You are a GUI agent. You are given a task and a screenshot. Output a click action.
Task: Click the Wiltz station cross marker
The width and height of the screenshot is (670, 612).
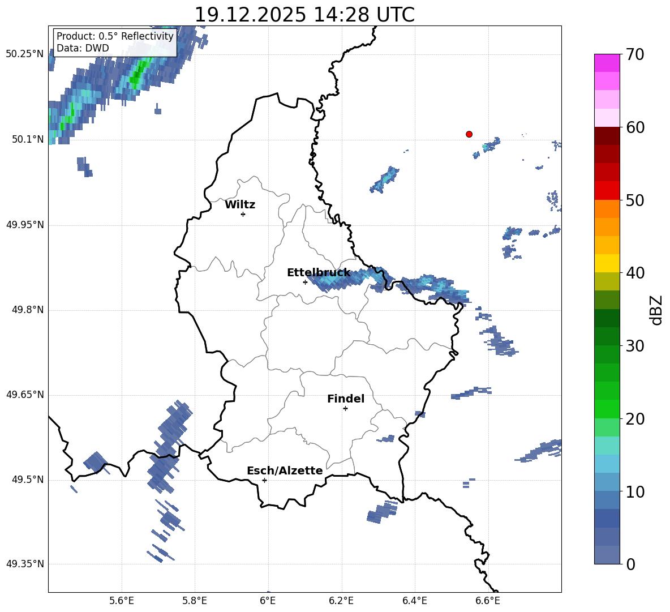(243, 214)
